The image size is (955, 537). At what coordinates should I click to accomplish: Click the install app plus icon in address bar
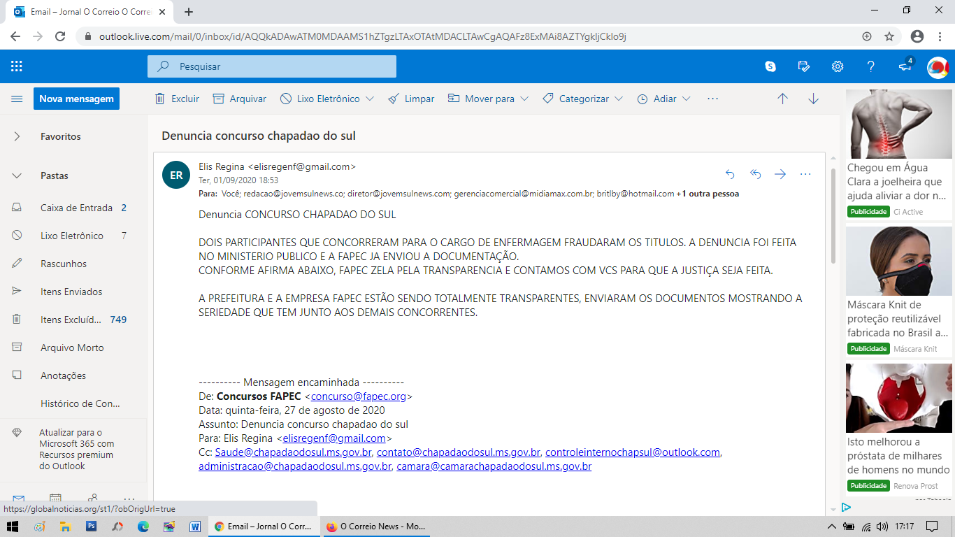point(867,36)
